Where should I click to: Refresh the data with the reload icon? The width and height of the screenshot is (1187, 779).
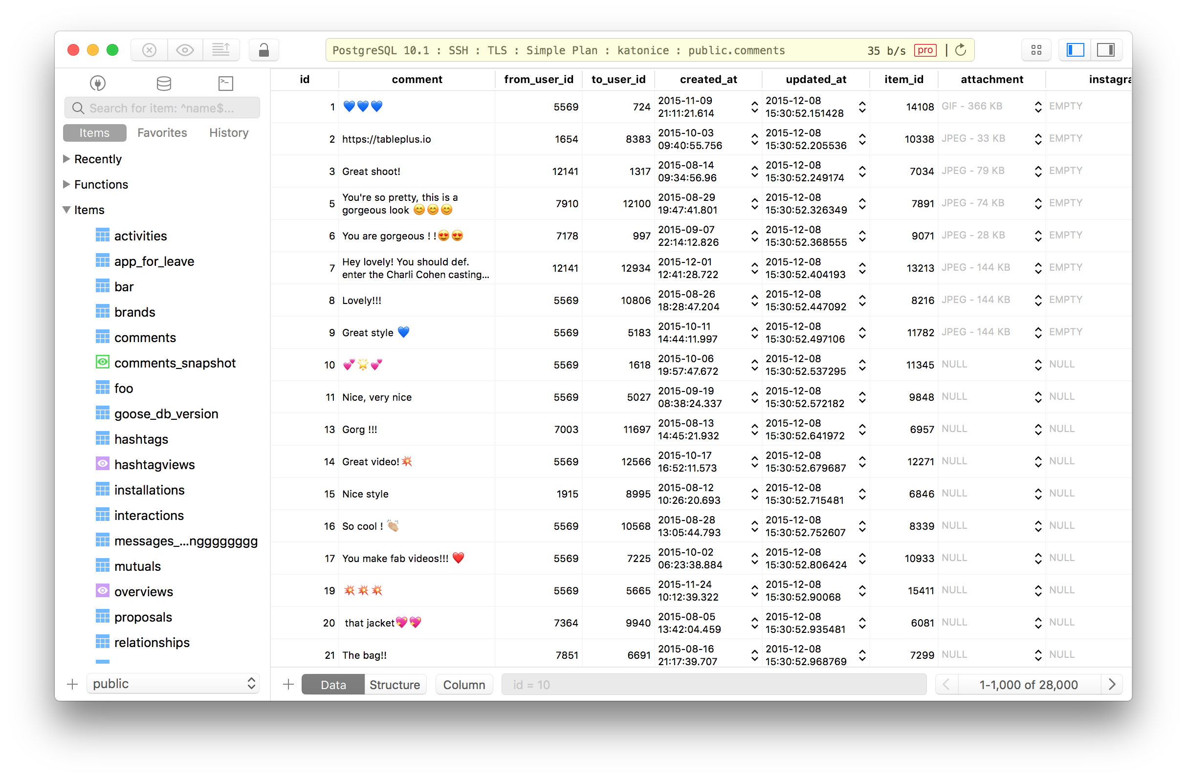click(960, 50)
